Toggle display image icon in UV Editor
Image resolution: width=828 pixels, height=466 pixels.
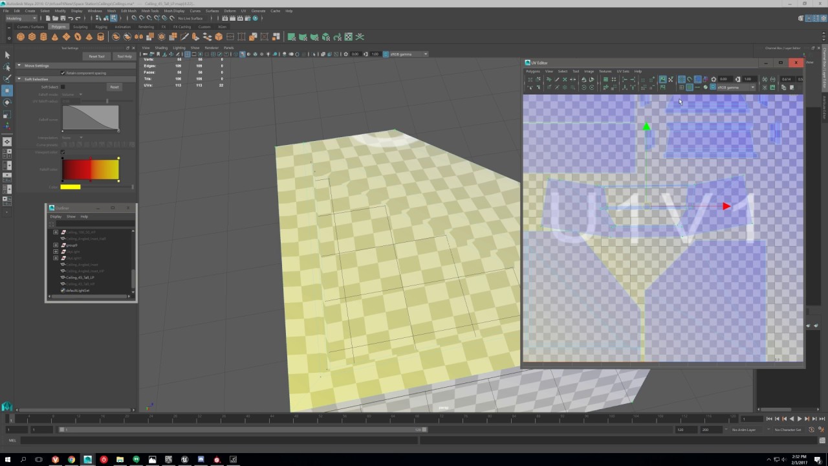click(662, 80)
